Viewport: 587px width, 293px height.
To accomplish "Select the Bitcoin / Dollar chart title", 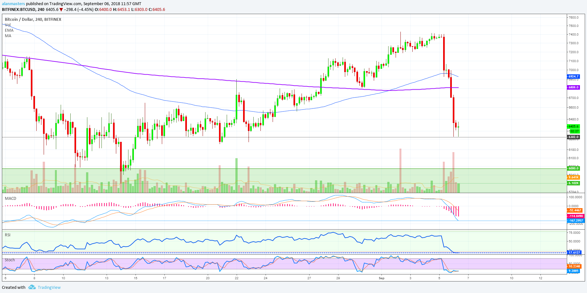I will [x=33, y=19].
